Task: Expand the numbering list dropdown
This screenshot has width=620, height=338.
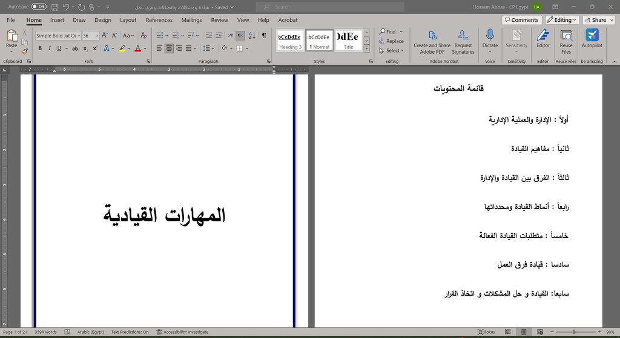Action: (182, 36)
